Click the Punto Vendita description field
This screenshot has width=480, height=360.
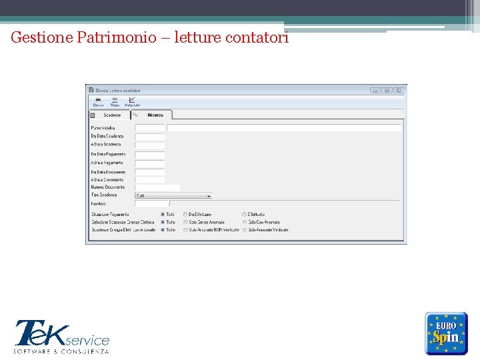284,127
